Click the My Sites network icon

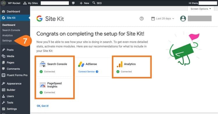coord(25,3)
